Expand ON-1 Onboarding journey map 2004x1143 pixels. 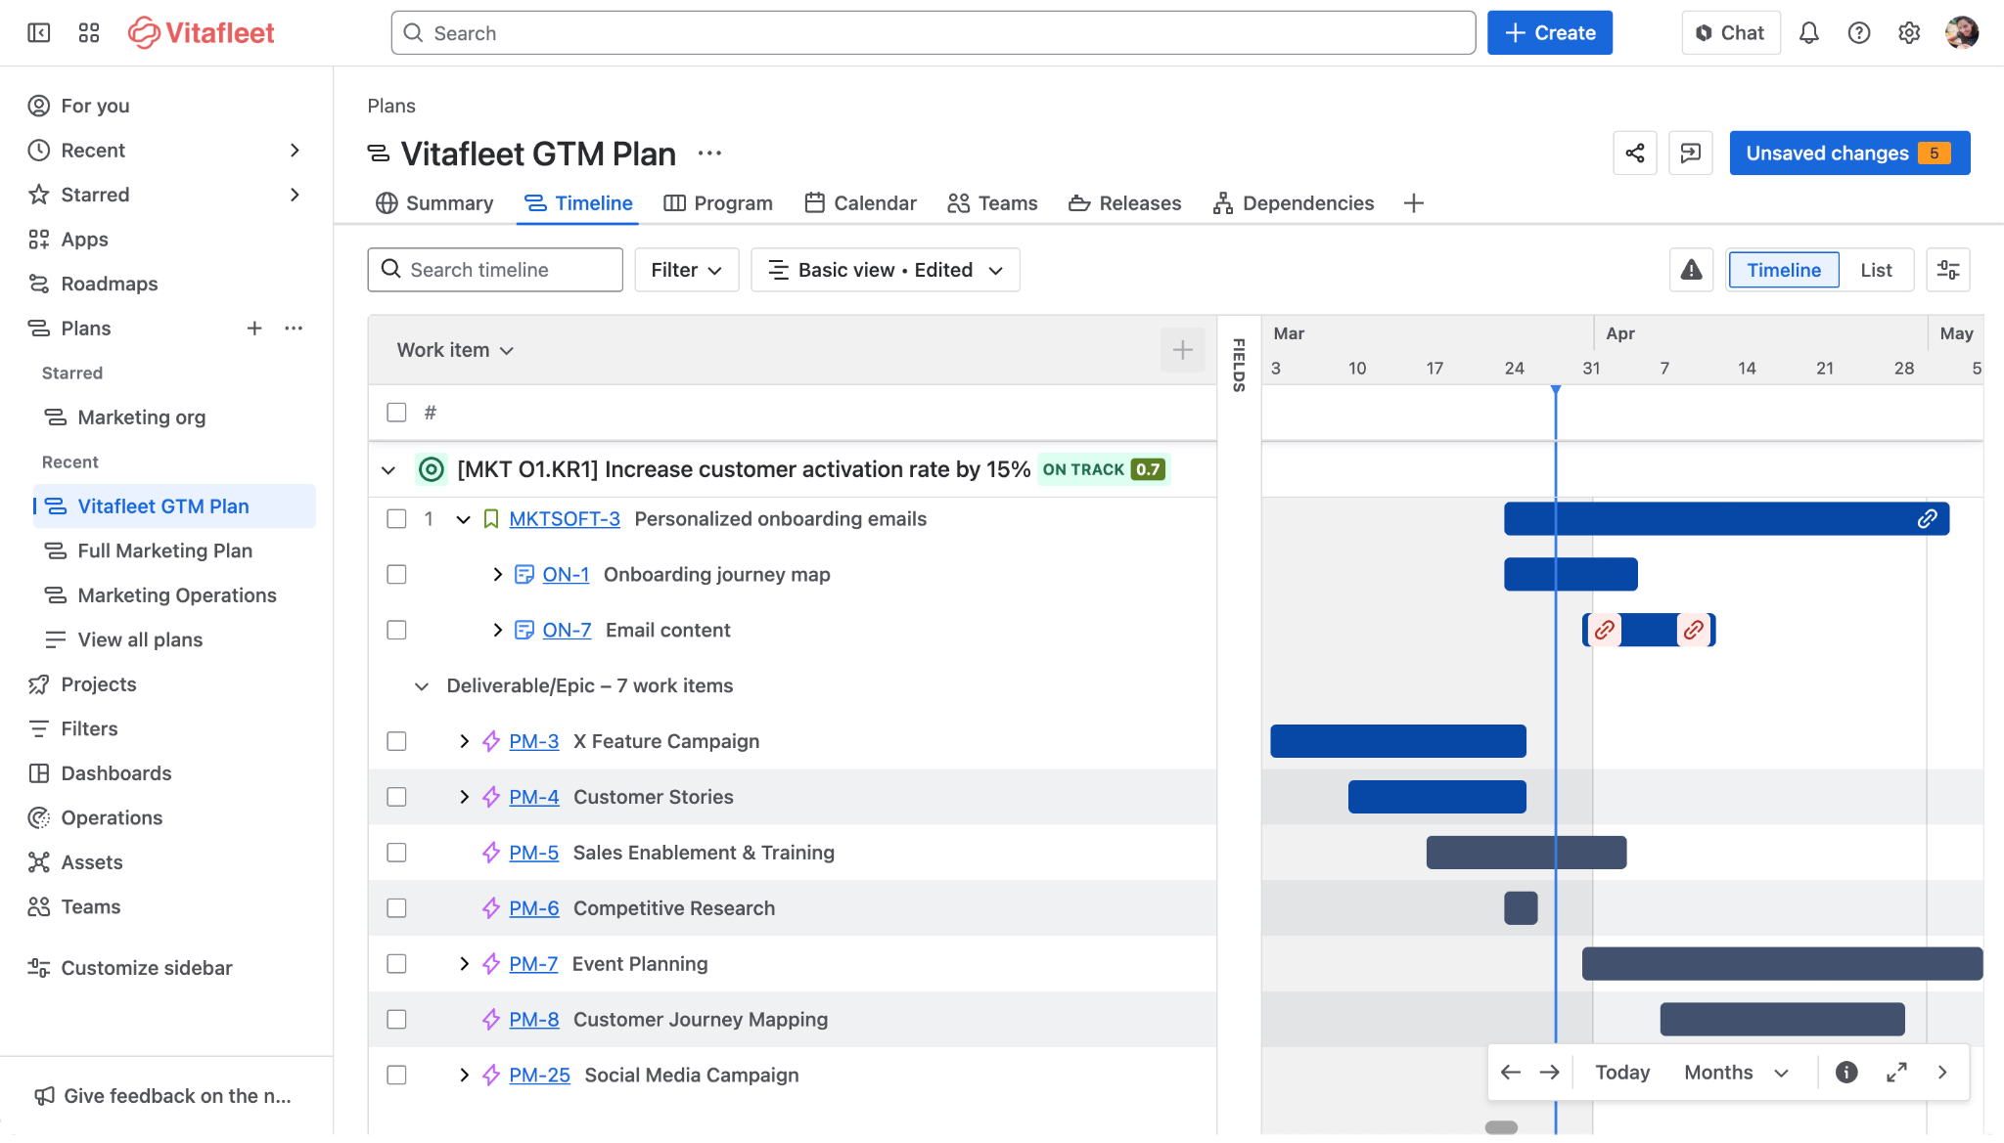[x=497, y=575]
